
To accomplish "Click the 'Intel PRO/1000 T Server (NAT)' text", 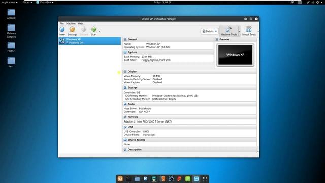I will point(154,121).
